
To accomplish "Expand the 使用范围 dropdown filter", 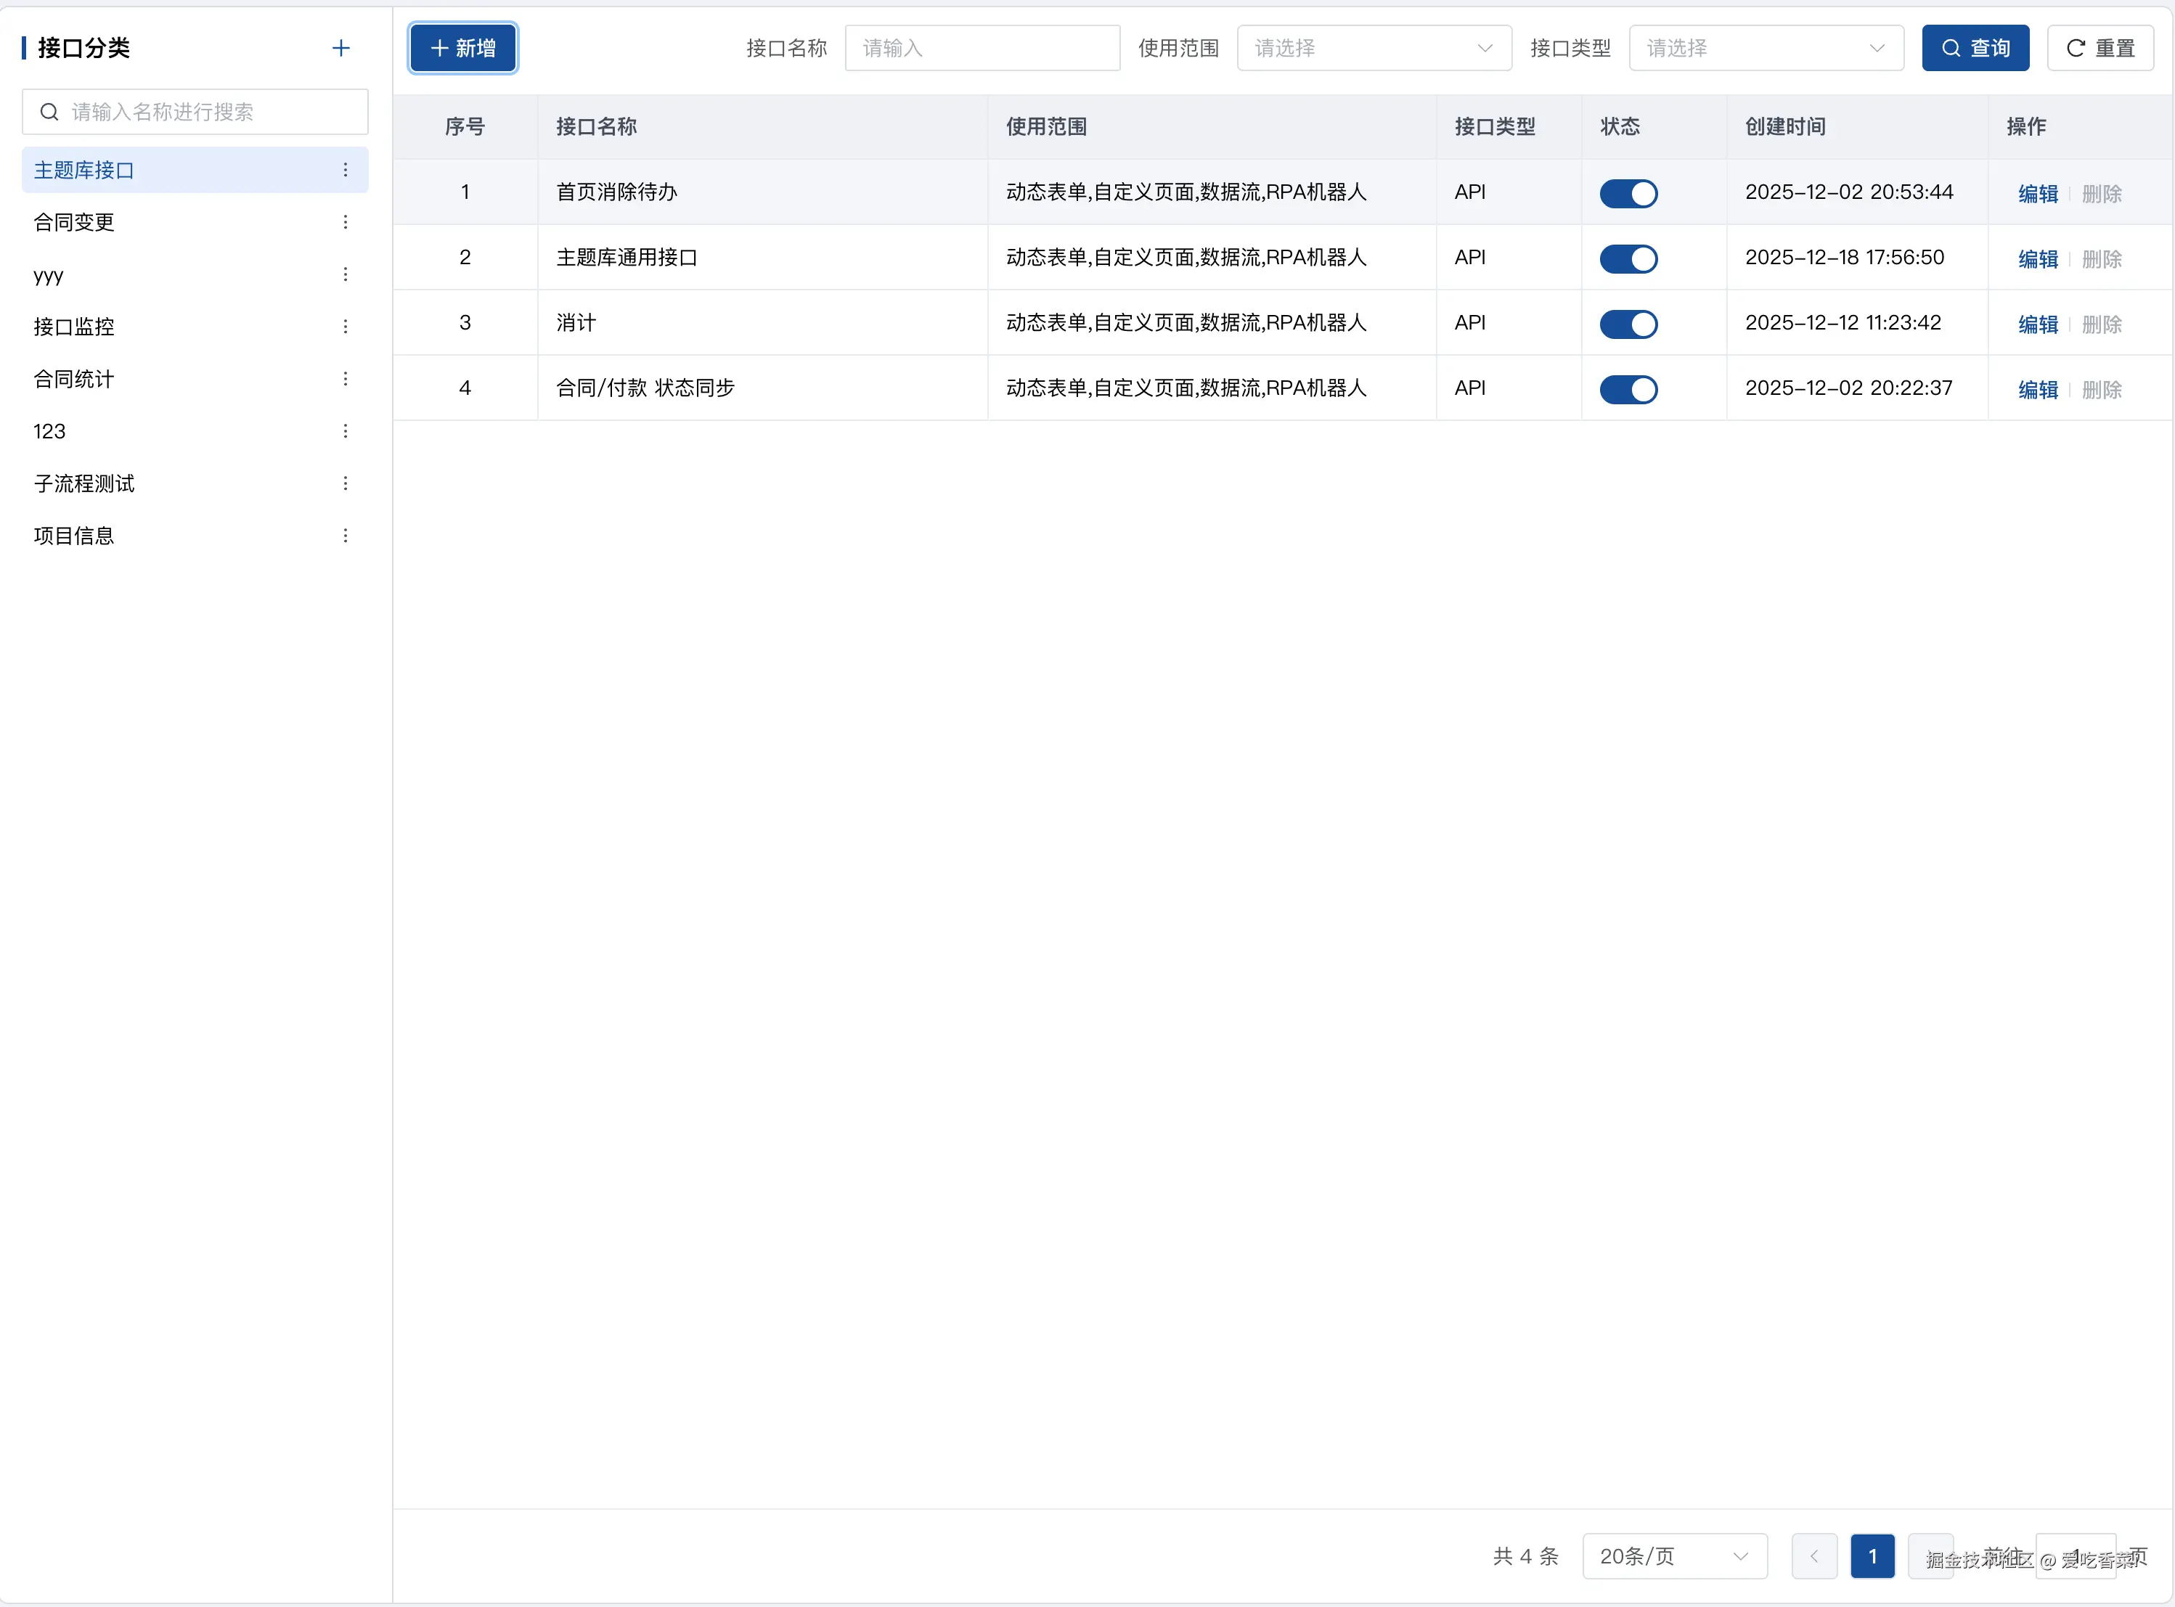I will tap(1374, 49).
